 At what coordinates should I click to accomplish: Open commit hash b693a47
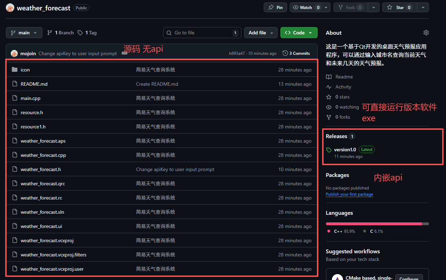point(237,53)
